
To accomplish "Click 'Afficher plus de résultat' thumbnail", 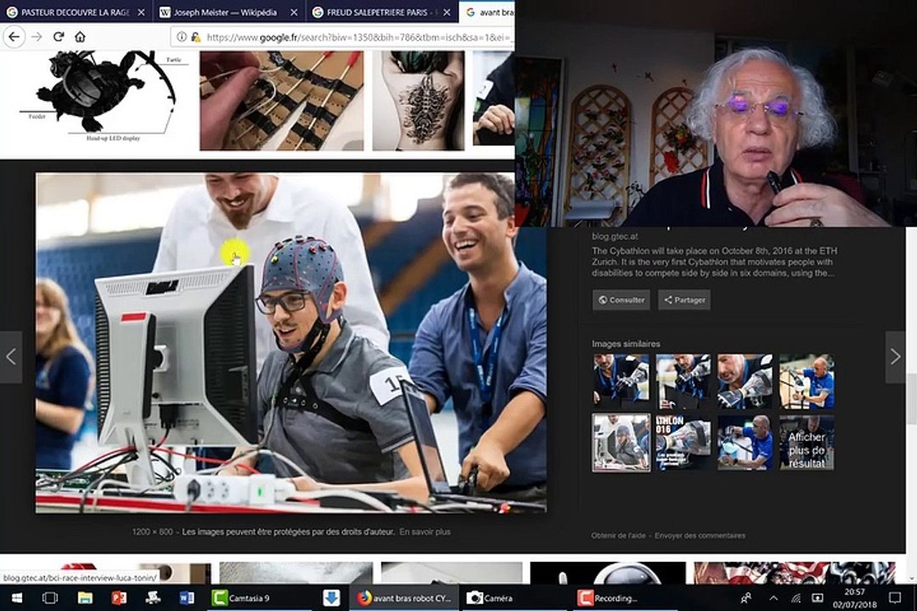I will click(807, 443).
